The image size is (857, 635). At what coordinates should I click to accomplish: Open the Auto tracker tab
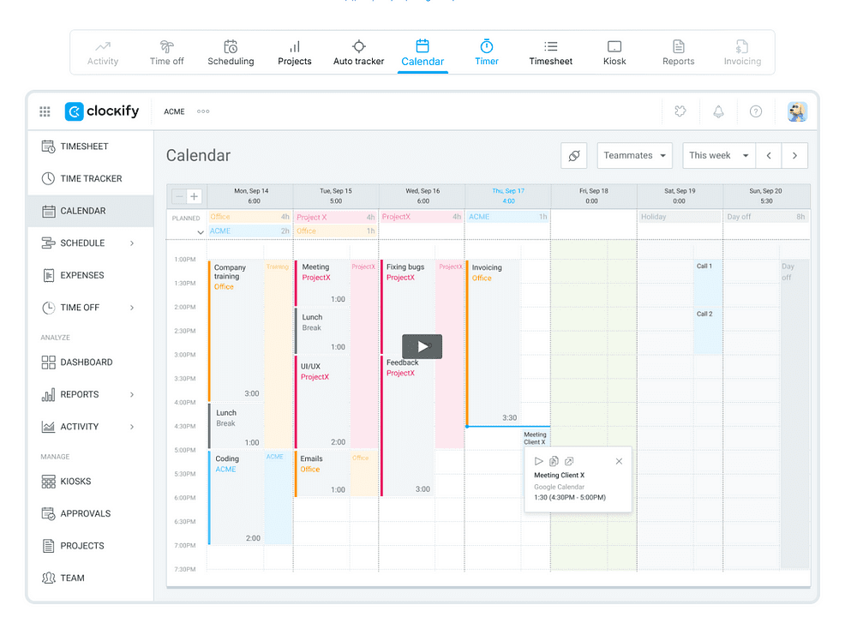[x=358, y=53]
